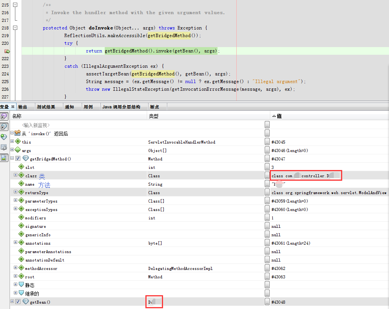
Task: Expand the args variable node
Action: [x=12, y=150]
